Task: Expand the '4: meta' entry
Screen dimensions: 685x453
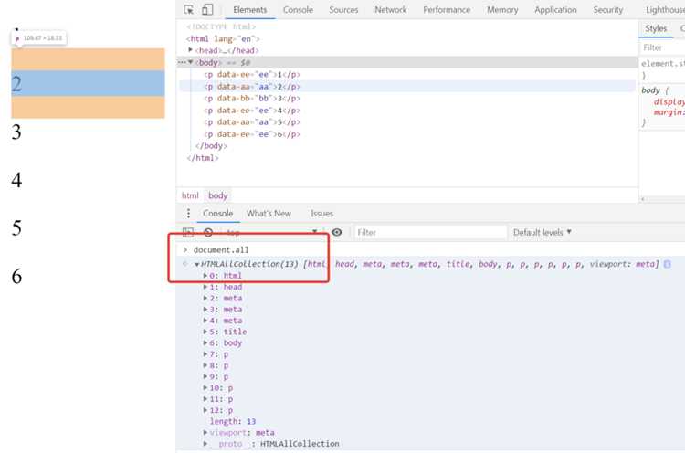Action: point(205,321)
